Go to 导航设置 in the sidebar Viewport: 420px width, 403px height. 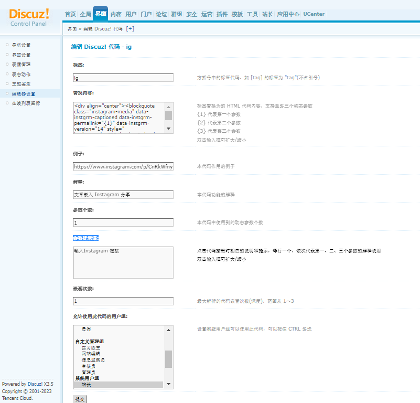[21, 45]
